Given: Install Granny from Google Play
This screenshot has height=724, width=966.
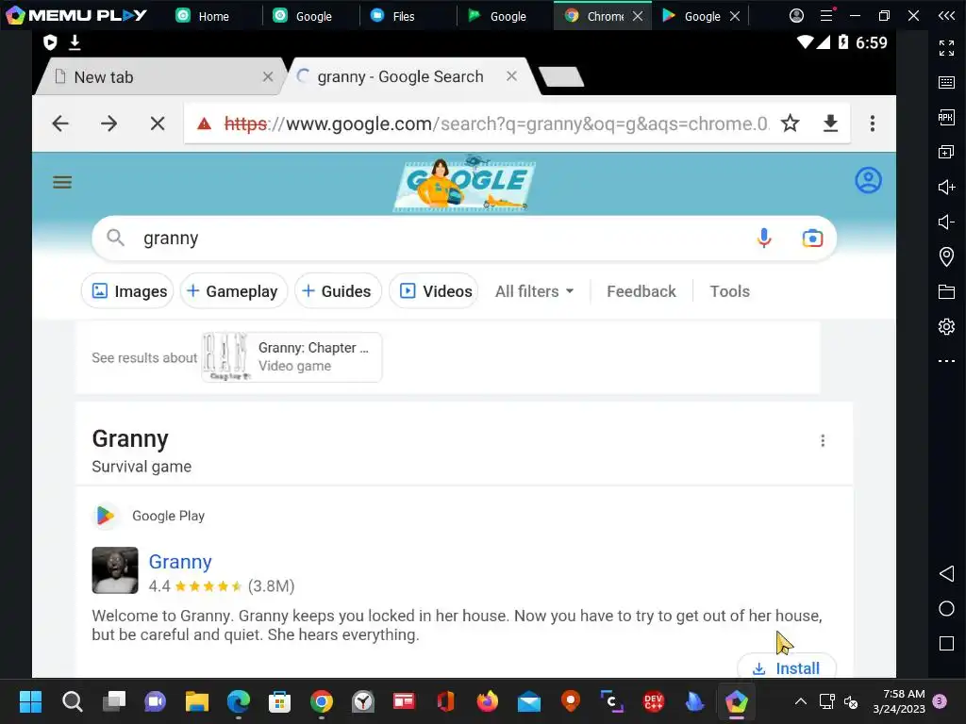Looking at the screenshot, I should (x=787, y=668).
